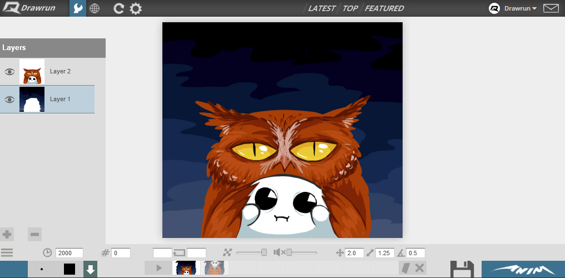Click the slanted frame tool icon
Viewport: 565px width, 278px height.
[x=406, y=268]
